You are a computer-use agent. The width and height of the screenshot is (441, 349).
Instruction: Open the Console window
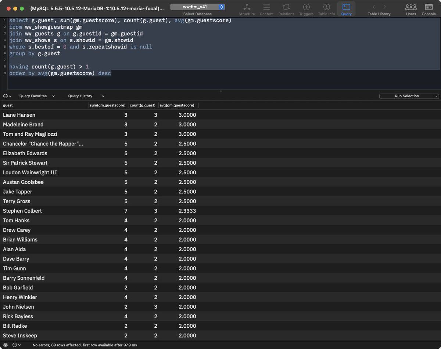point(429,10)
